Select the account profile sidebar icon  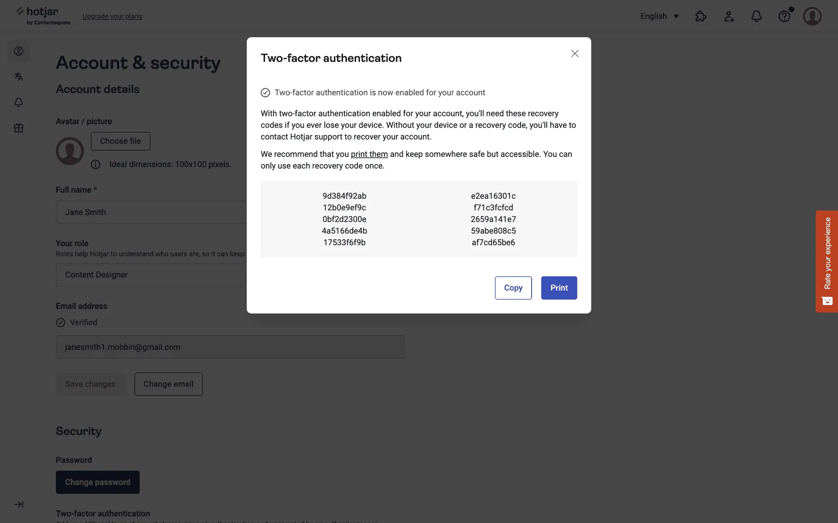pyautogui.click(x=18, y=51)
